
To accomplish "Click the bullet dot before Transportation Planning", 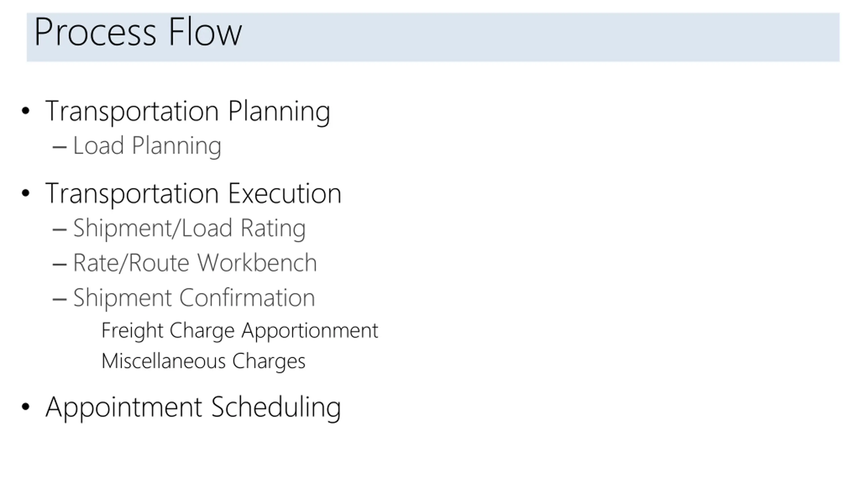I will coord(26,111).
